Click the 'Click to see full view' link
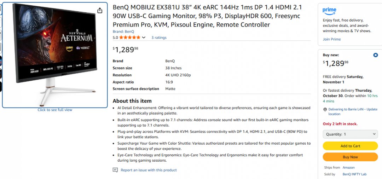This screenshot has height=179, width=382. point(55,110)
